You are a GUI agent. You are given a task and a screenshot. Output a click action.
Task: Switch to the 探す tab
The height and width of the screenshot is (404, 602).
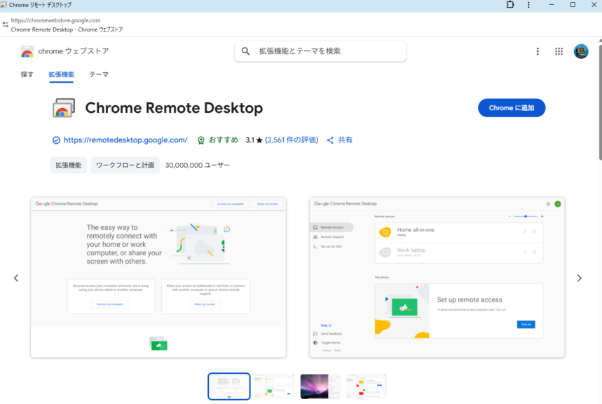[x=27, y=74]
